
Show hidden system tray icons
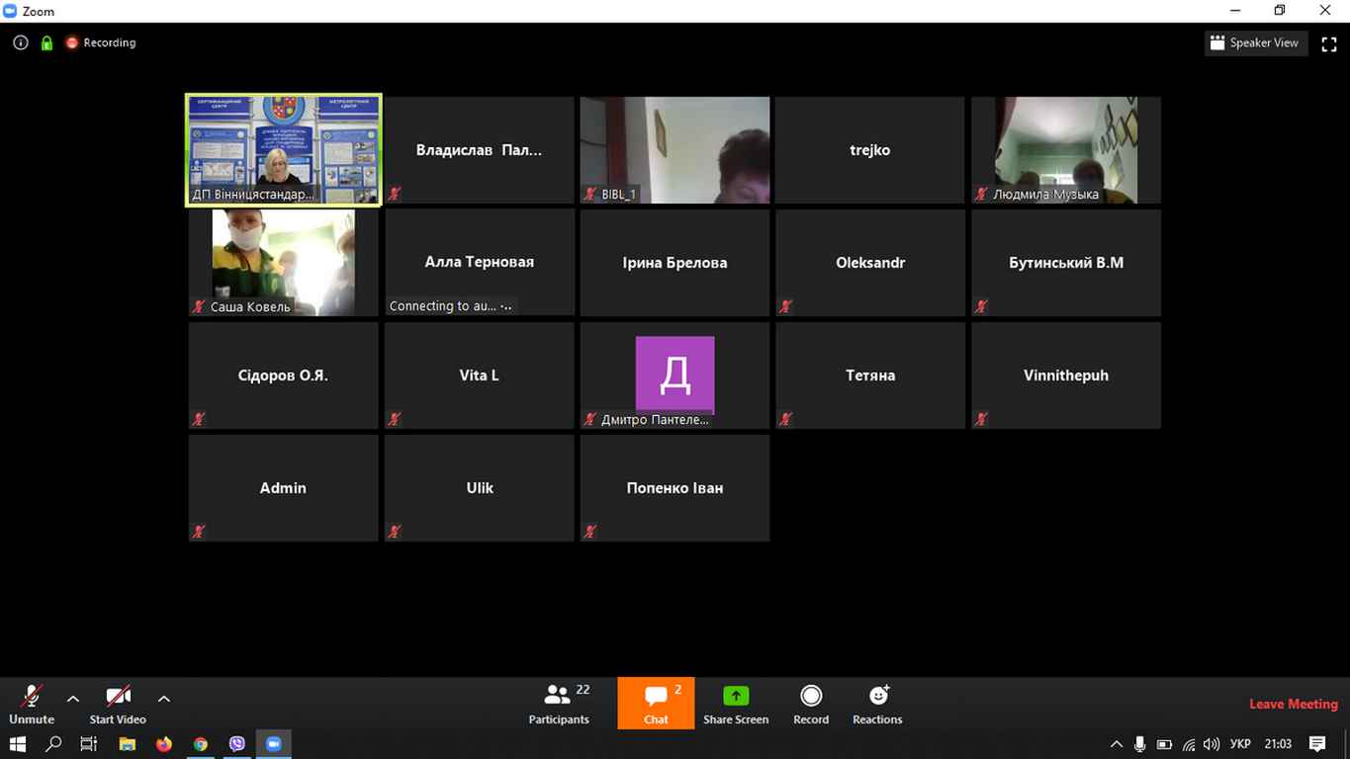click(x=1116, y=744)
